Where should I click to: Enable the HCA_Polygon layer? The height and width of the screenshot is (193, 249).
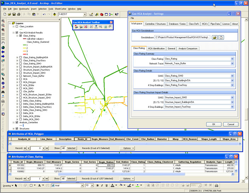[x=21, y=82]
